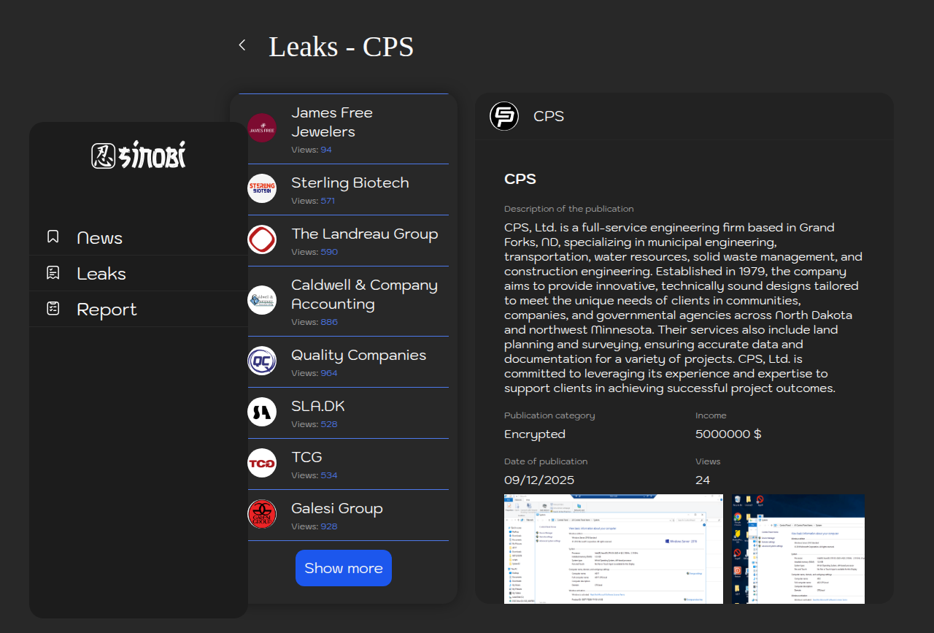
Task: Click the back arrow beside Leaks - CPS
Action: pyautogui.click(x=242, y=45)
